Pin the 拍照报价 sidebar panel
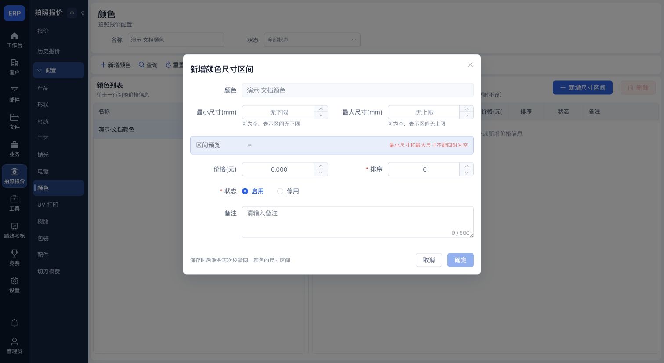The image size is (664, 363). [x=72, y=13]
